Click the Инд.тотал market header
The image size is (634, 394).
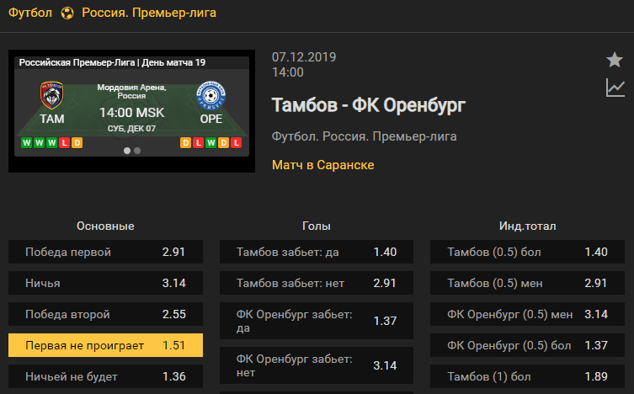coord(527,226)
